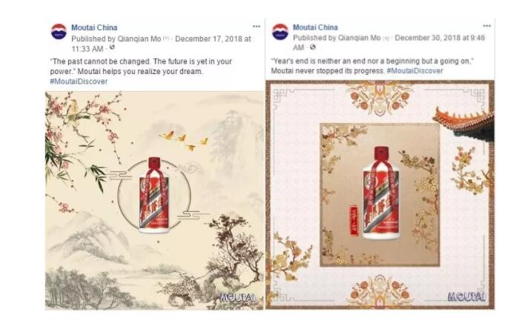Click Moutai bottle inside circle on left image

(x=153, y=195)
